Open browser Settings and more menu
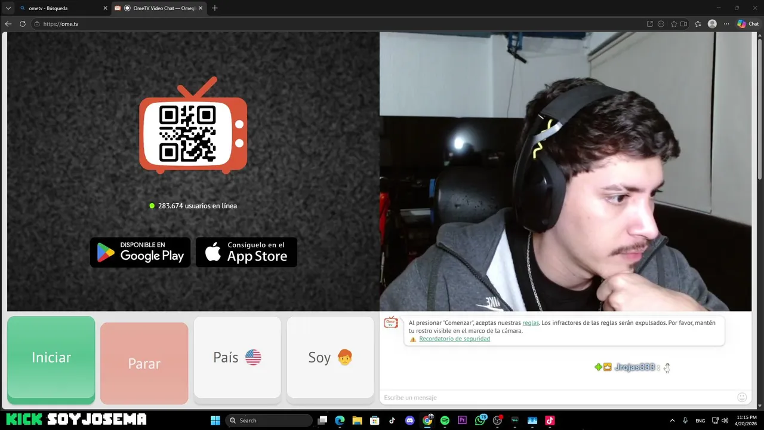The height and width of the screenshot is (430, 764). (726, 24)
